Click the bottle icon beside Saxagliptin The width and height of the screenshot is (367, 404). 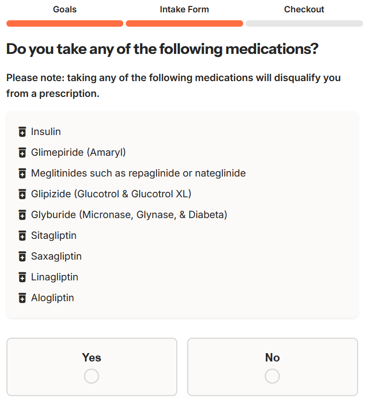(x=22, y=257)
